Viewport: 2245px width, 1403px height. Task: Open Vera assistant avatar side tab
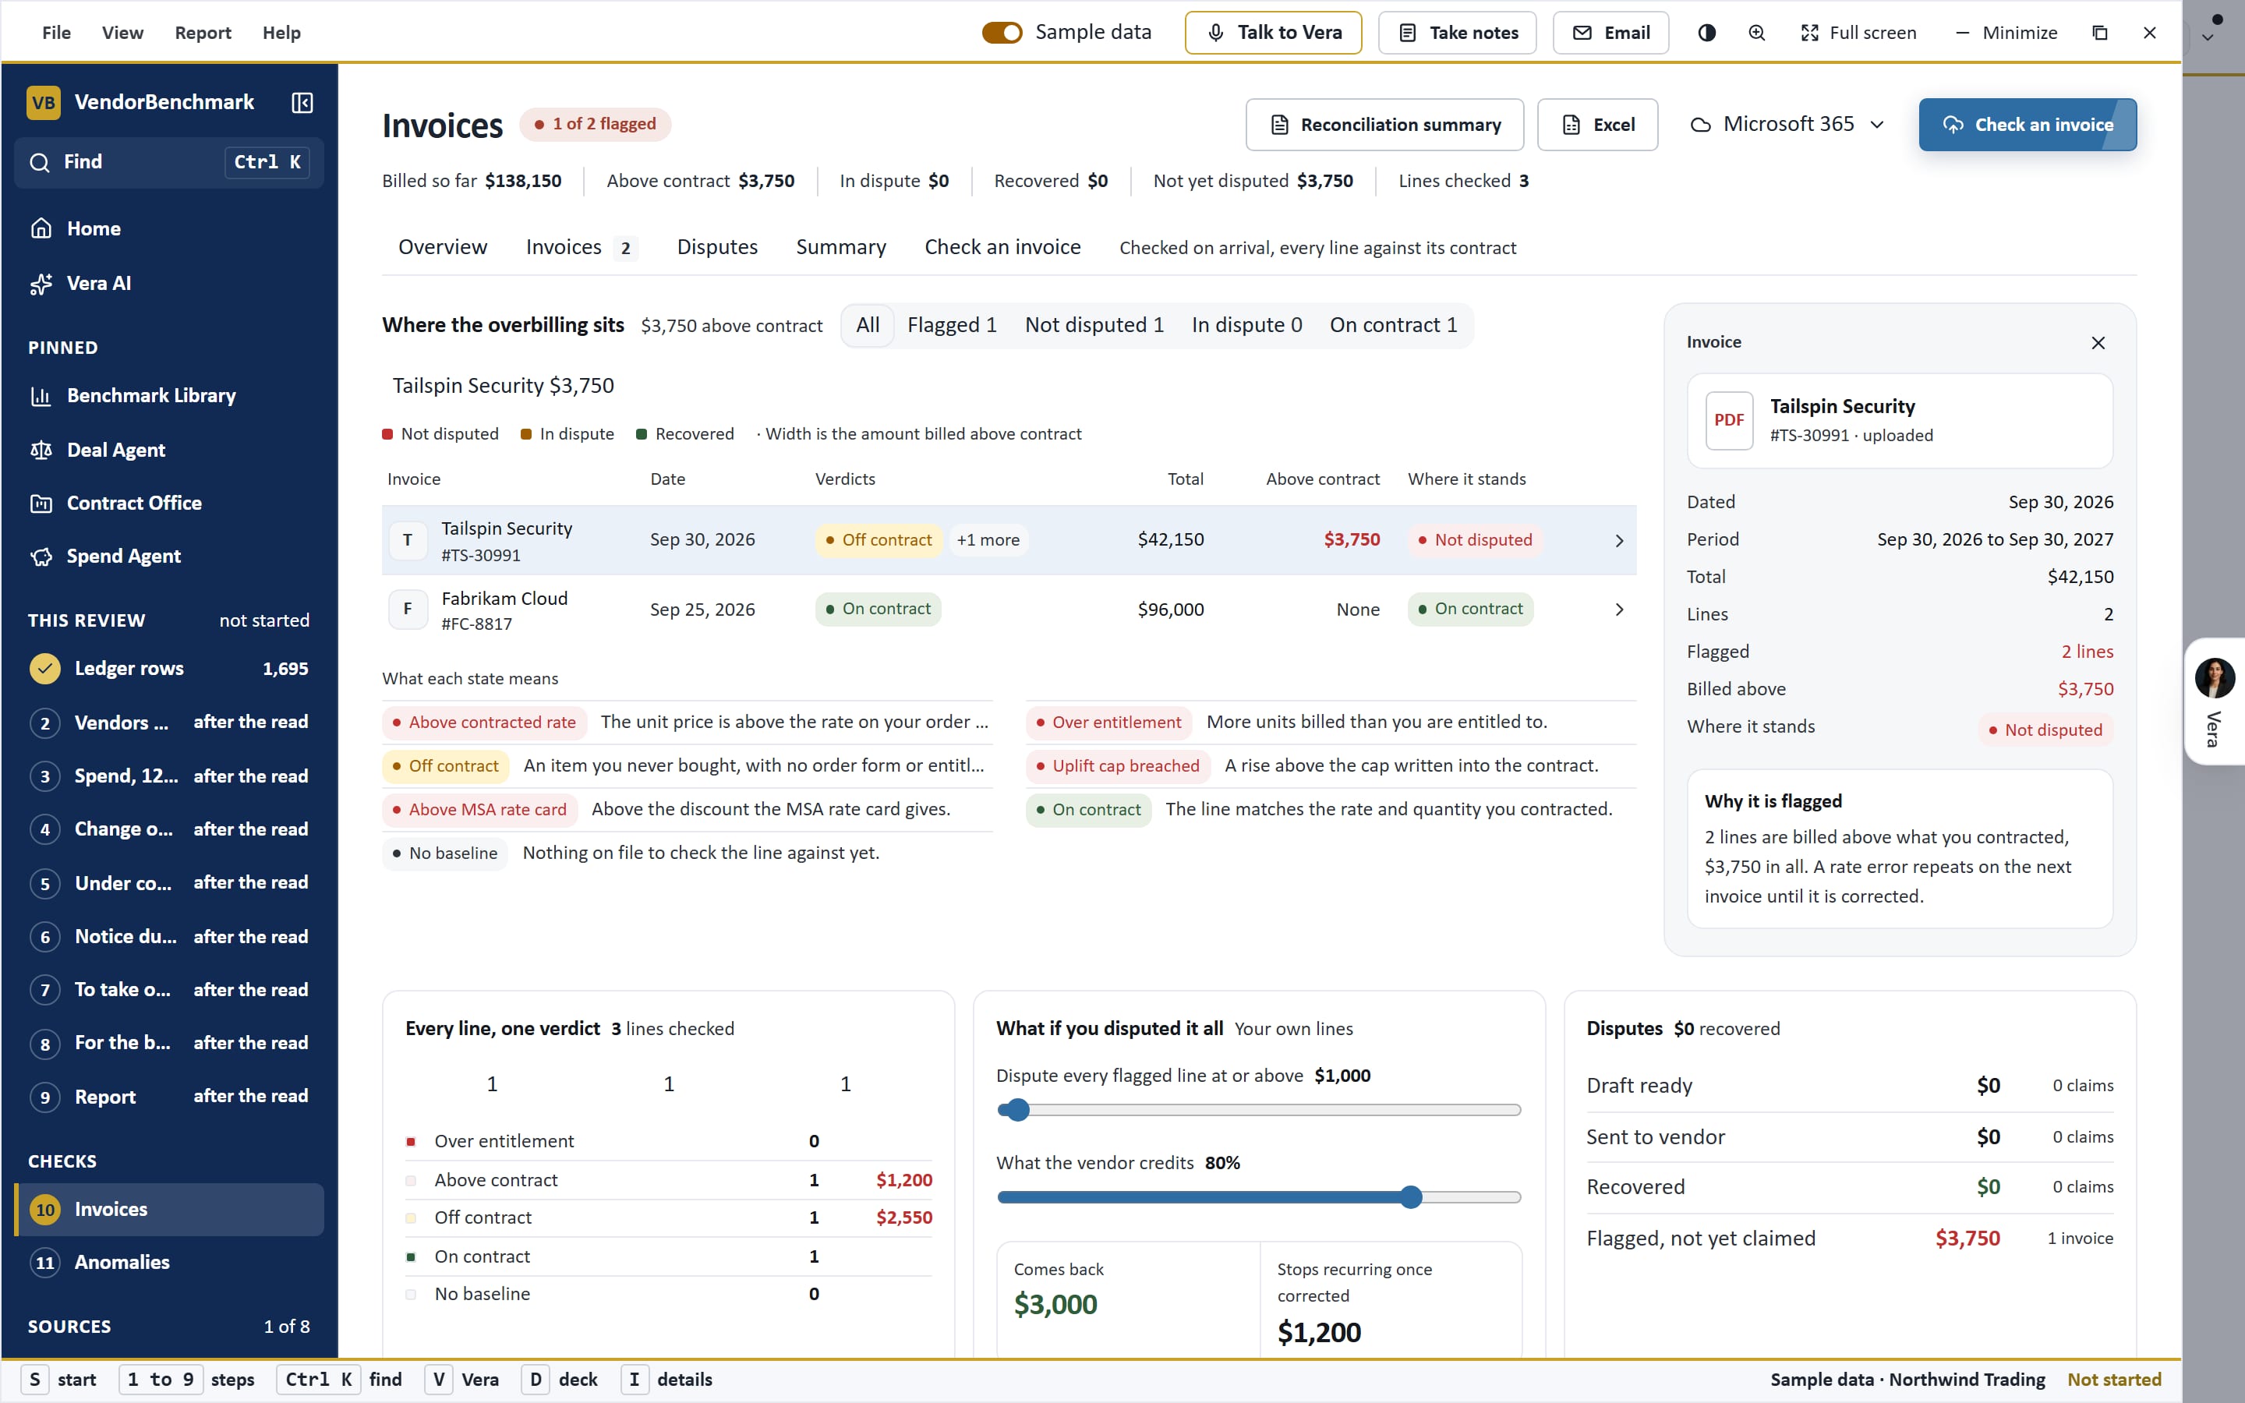point(2214,701)
